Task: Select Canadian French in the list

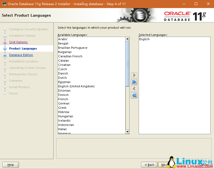Action: pyautogui.click(x=91, y=56)
